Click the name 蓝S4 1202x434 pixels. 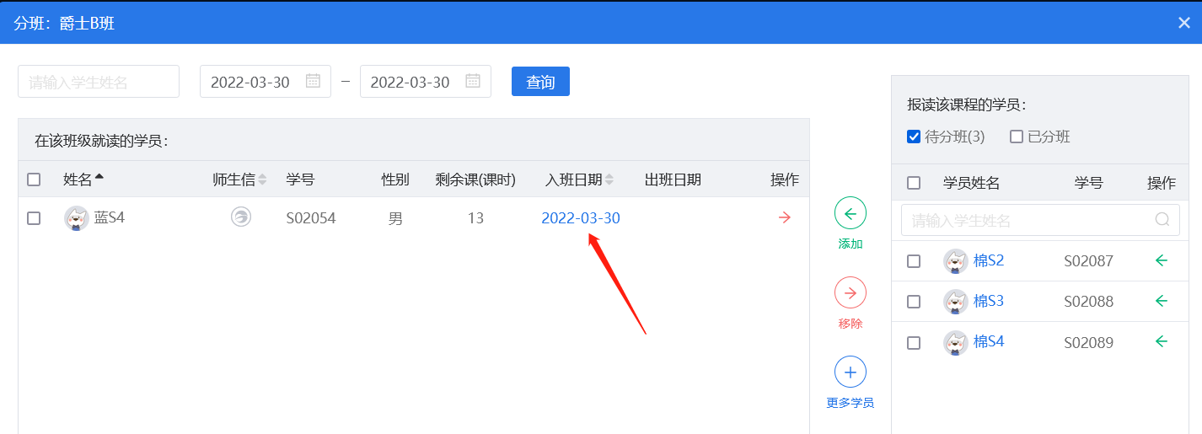point(110,217)
